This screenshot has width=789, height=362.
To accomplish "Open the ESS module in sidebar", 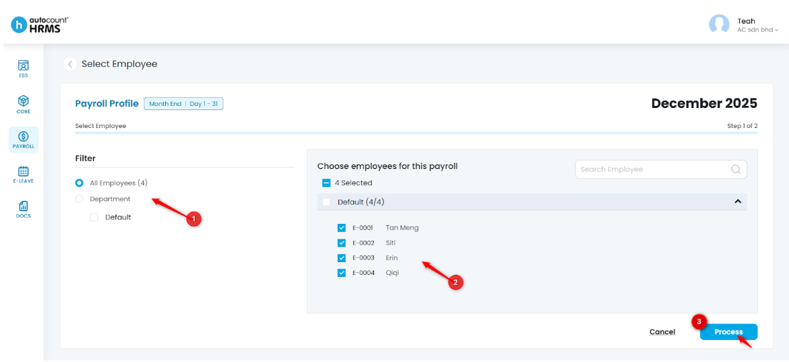I will (23, 69).
